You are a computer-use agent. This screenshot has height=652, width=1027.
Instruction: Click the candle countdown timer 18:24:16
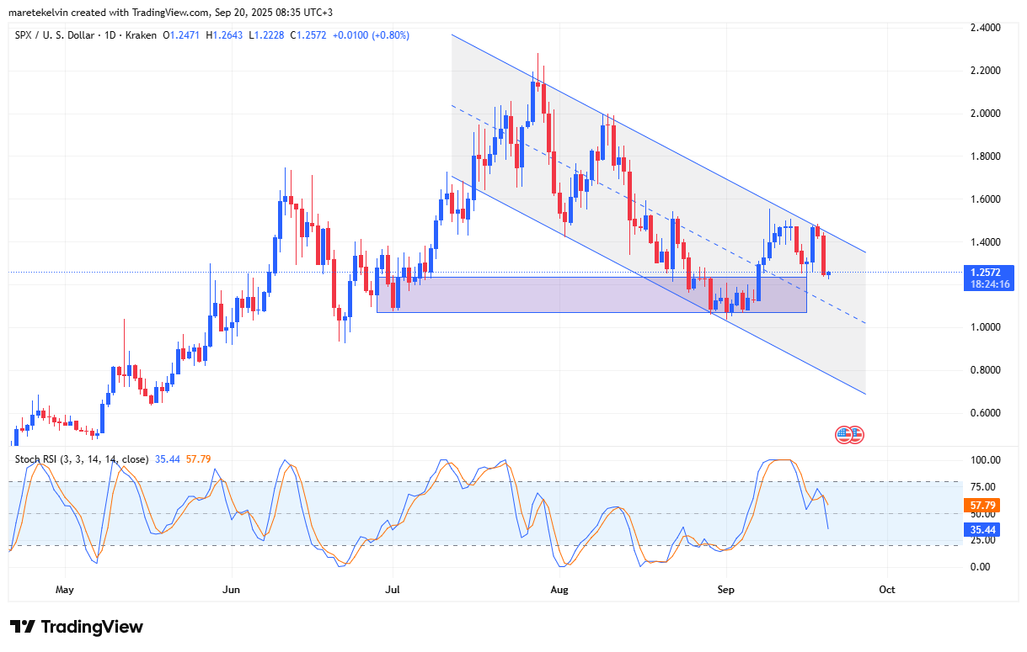pos(988,284)
